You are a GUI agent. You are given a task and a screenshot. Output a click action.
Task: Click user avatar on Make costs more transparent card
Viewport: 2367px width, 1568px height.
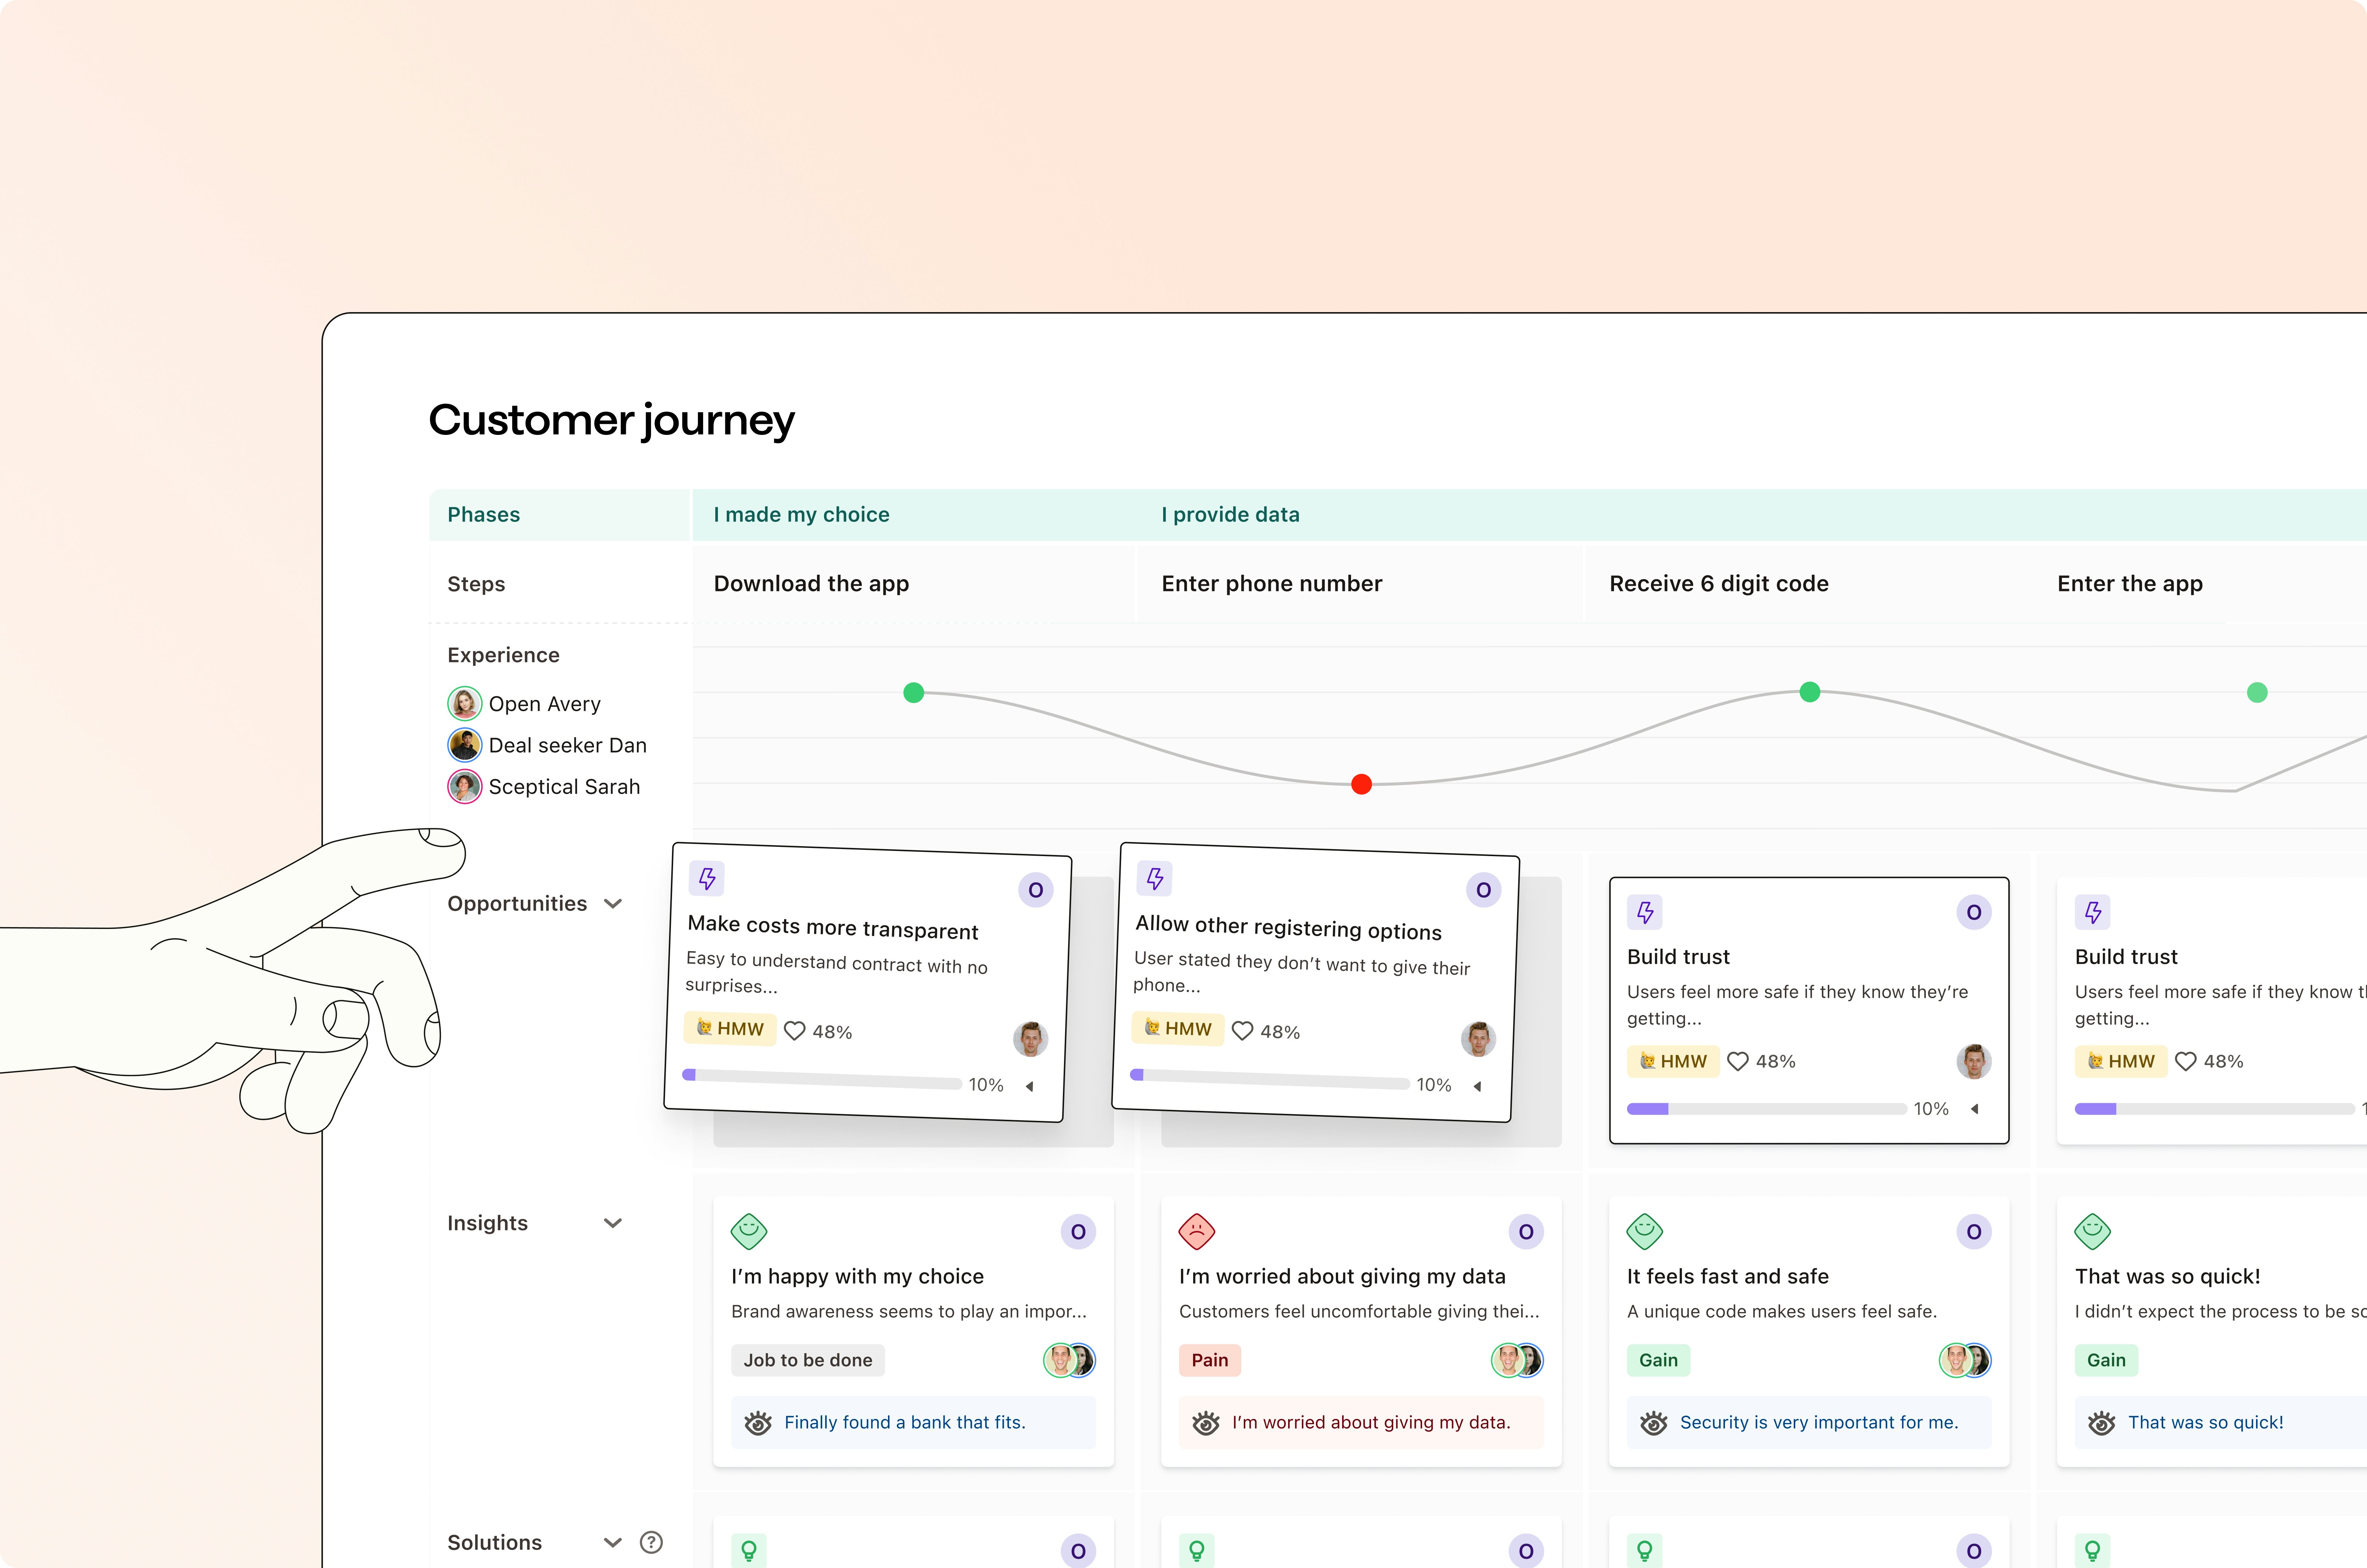pyautogui.click(x=1031, y=1039)
